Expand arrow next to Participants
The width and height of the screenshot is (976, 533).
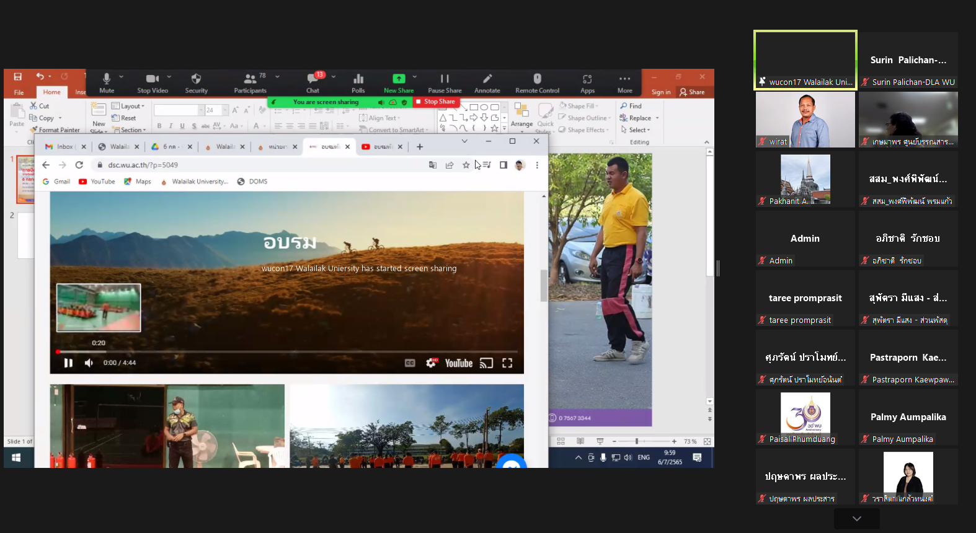click(x=277, y=77)
